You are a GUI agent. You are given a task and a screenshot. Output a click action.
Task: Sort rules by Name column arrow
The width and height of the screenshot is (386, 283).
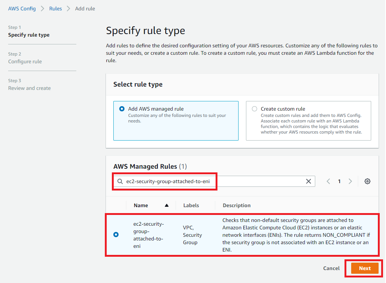point(166,205)
